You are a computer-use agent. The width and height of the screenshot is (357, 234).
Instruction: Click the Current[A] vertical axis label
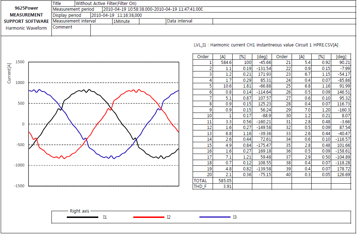[x=9, y=73]
